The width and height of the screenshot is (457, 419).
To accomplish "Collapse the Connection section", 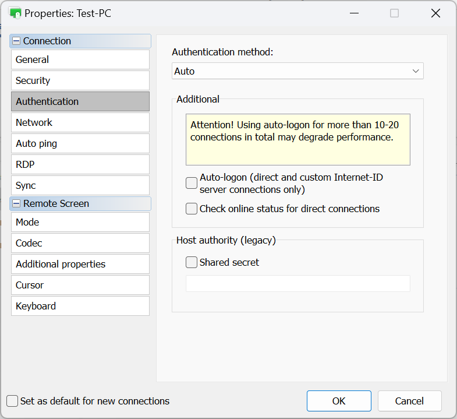I will point(16,41).
